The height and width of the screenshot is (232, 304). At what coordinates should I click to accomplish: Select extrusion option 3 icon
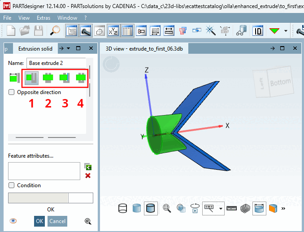[65, 78]
